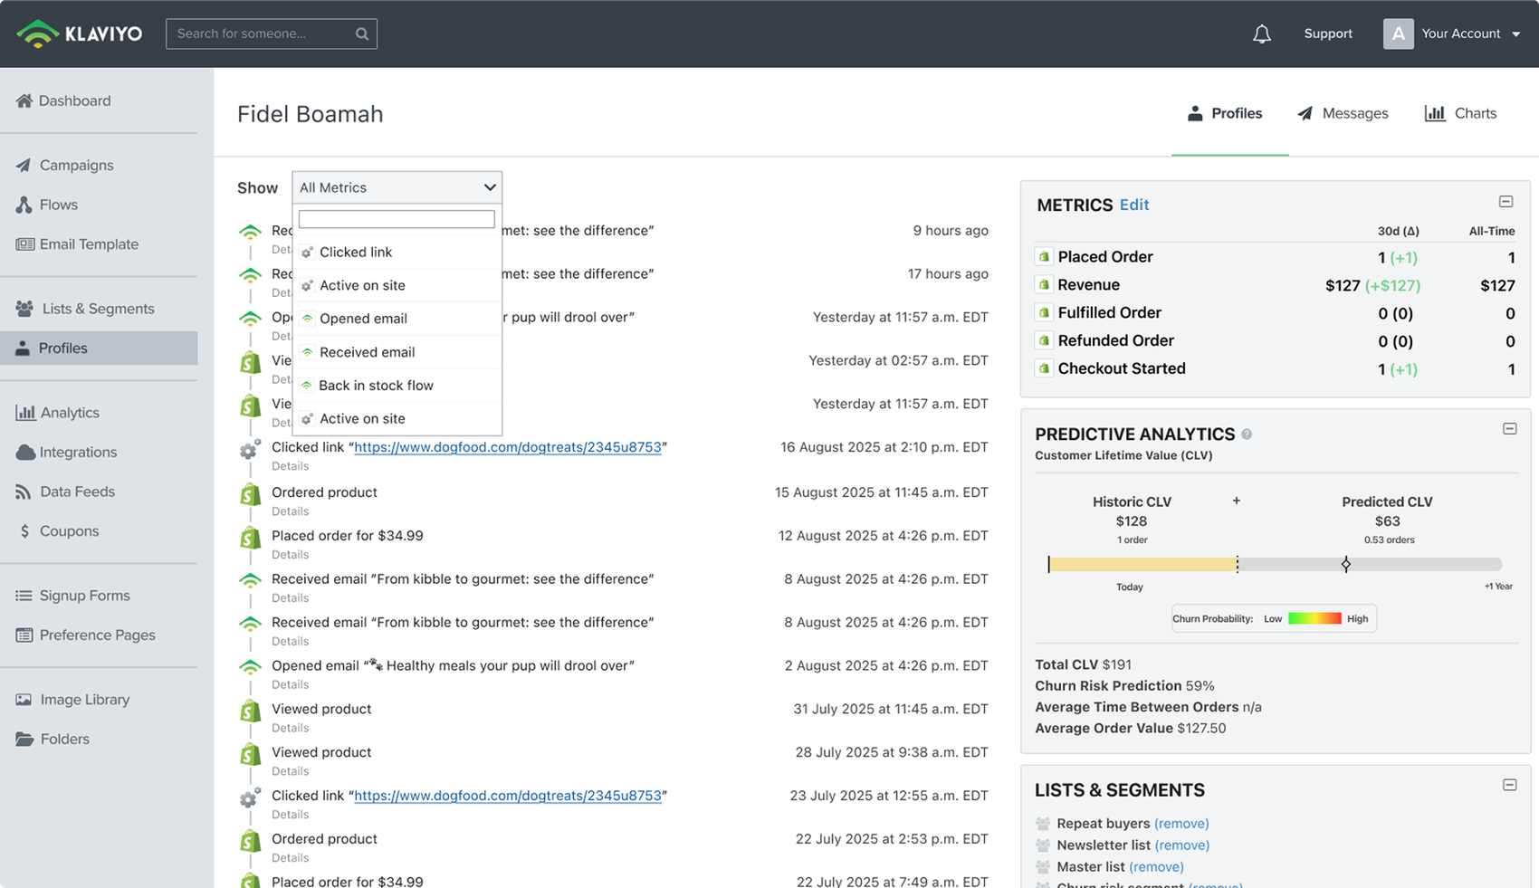Click Churn Risk Prediction 59% text
Viewport: 1539px width, 888px height.
click(1125, 686)
